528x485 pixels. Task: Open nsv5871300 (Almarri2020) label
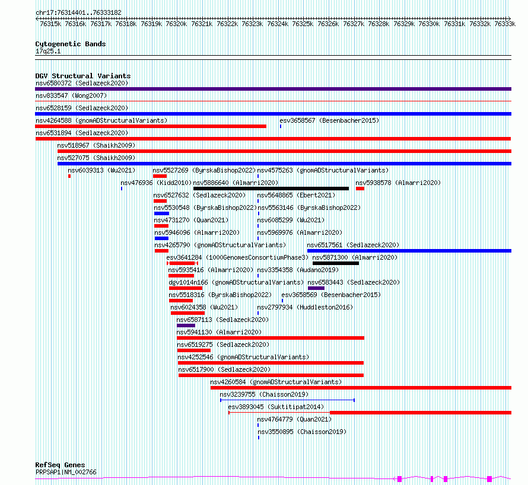[x=355, y=257]
